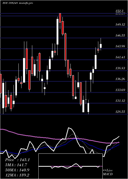Select the 149.12 price level label
The width and height of the screenshot is (128, 179).
120,25
